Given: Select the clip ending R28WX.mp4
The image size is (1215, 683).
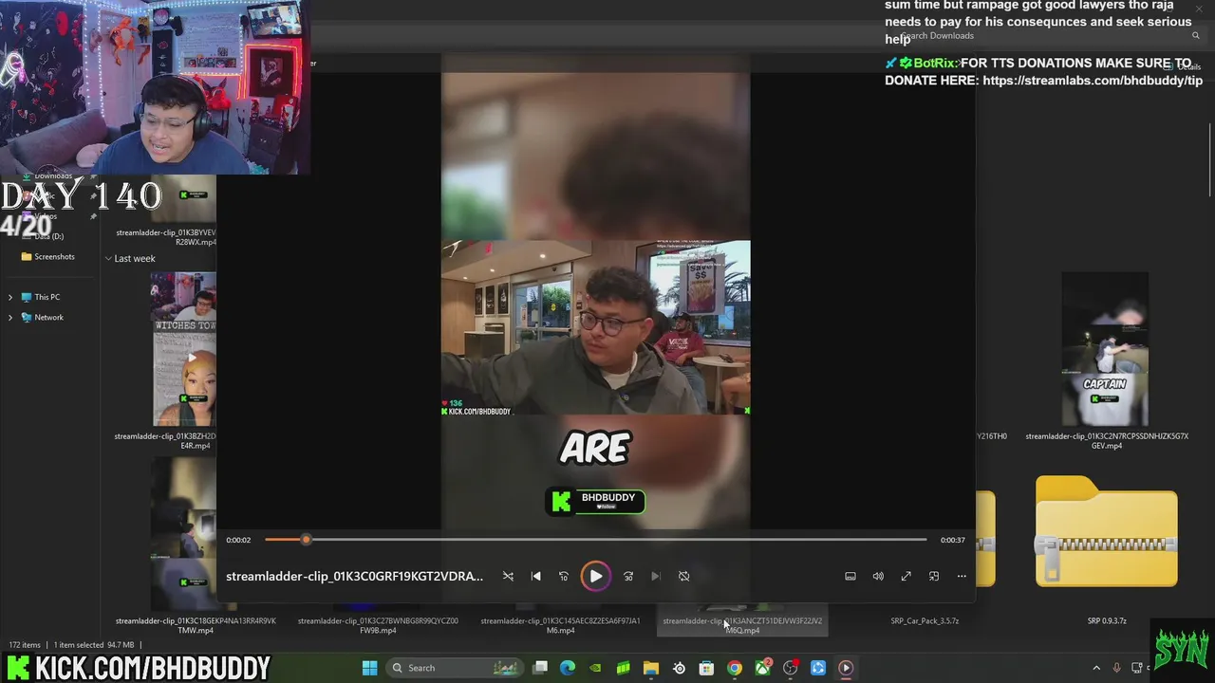Looking at the screenshot, I should pos(167,236).
